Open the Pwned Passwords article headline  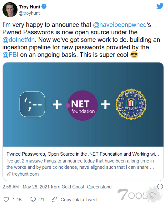pyautogui.click(x=83, y=154)
